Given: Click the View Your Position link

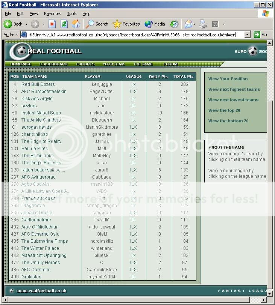Looking at the screenshot, I should pyautogui.click(x=228, y=79).
